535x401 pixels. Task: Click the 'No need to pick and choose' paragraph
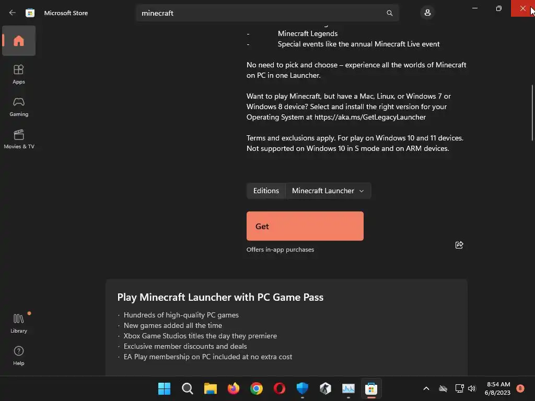coord(356,70)
